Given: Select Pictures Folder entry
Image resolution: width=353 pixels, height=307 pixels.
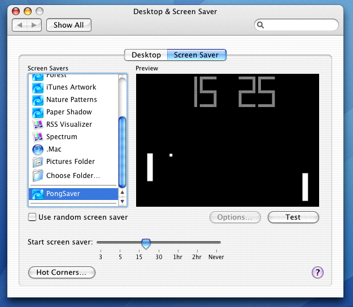Looking at the screenshot, I should click(73, 162).
